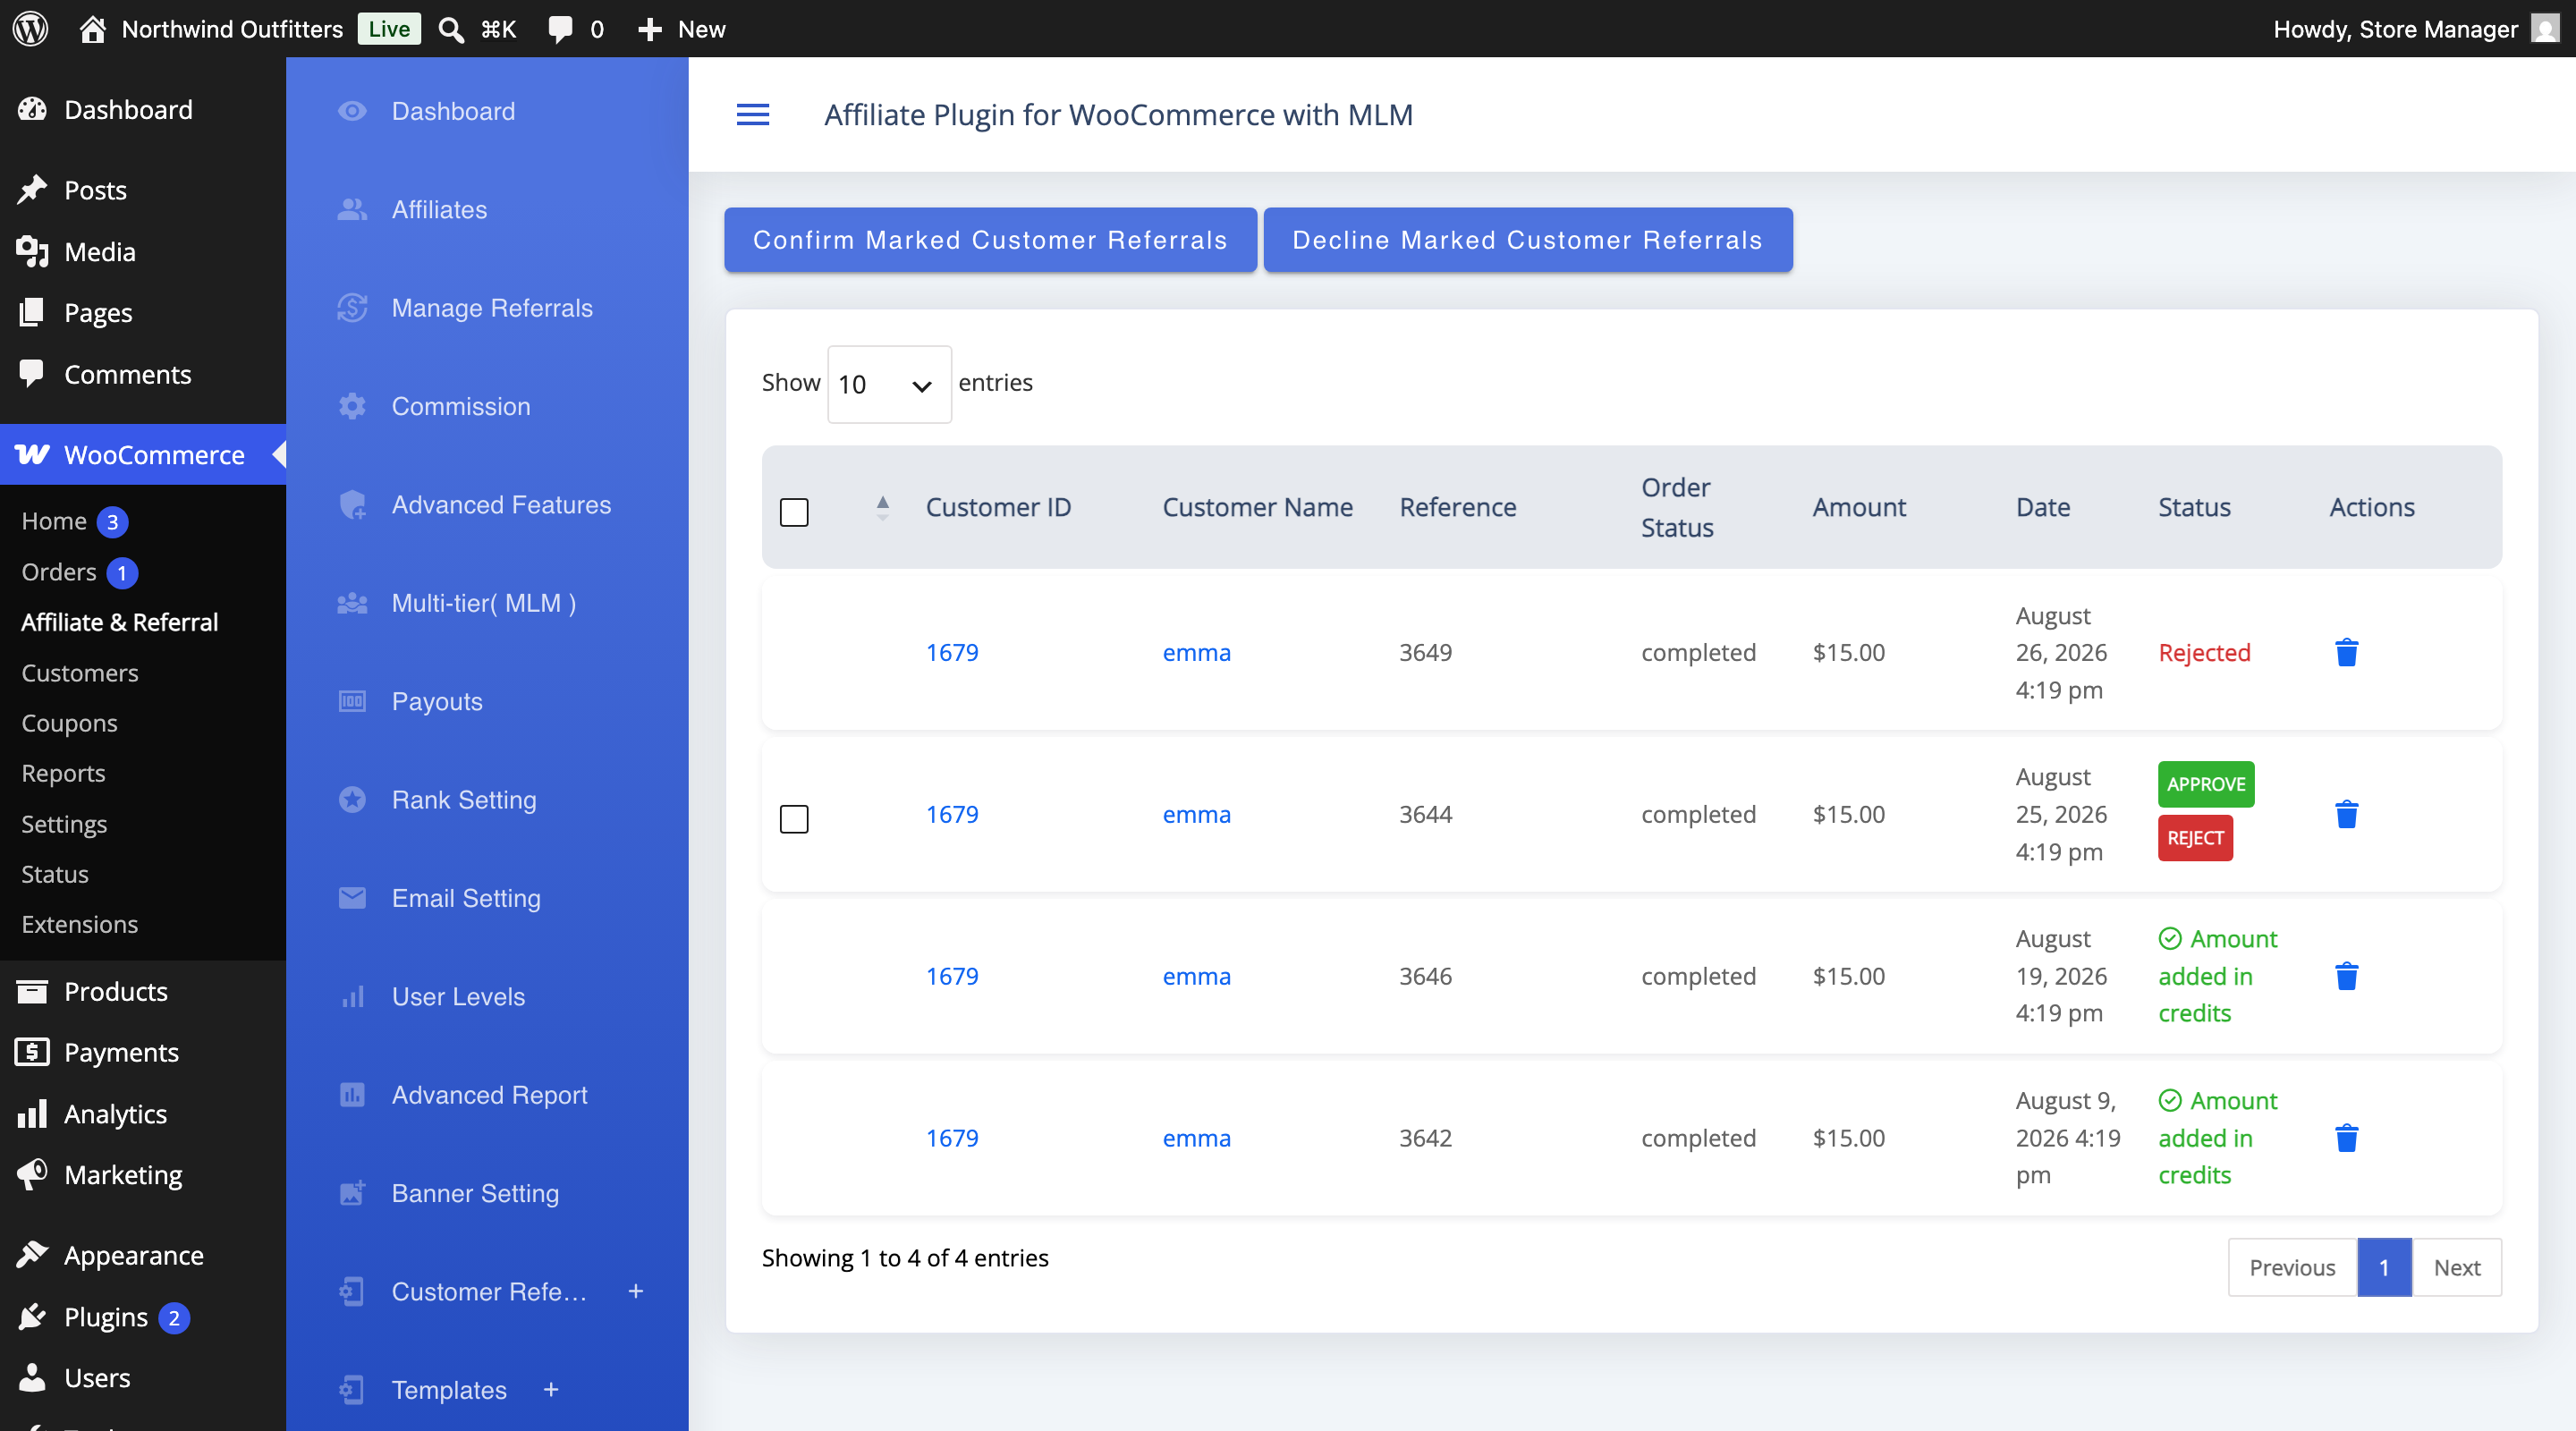
Task: Click the Affiliates people icon
Action: pyautogui.click(x=352, y=209)
